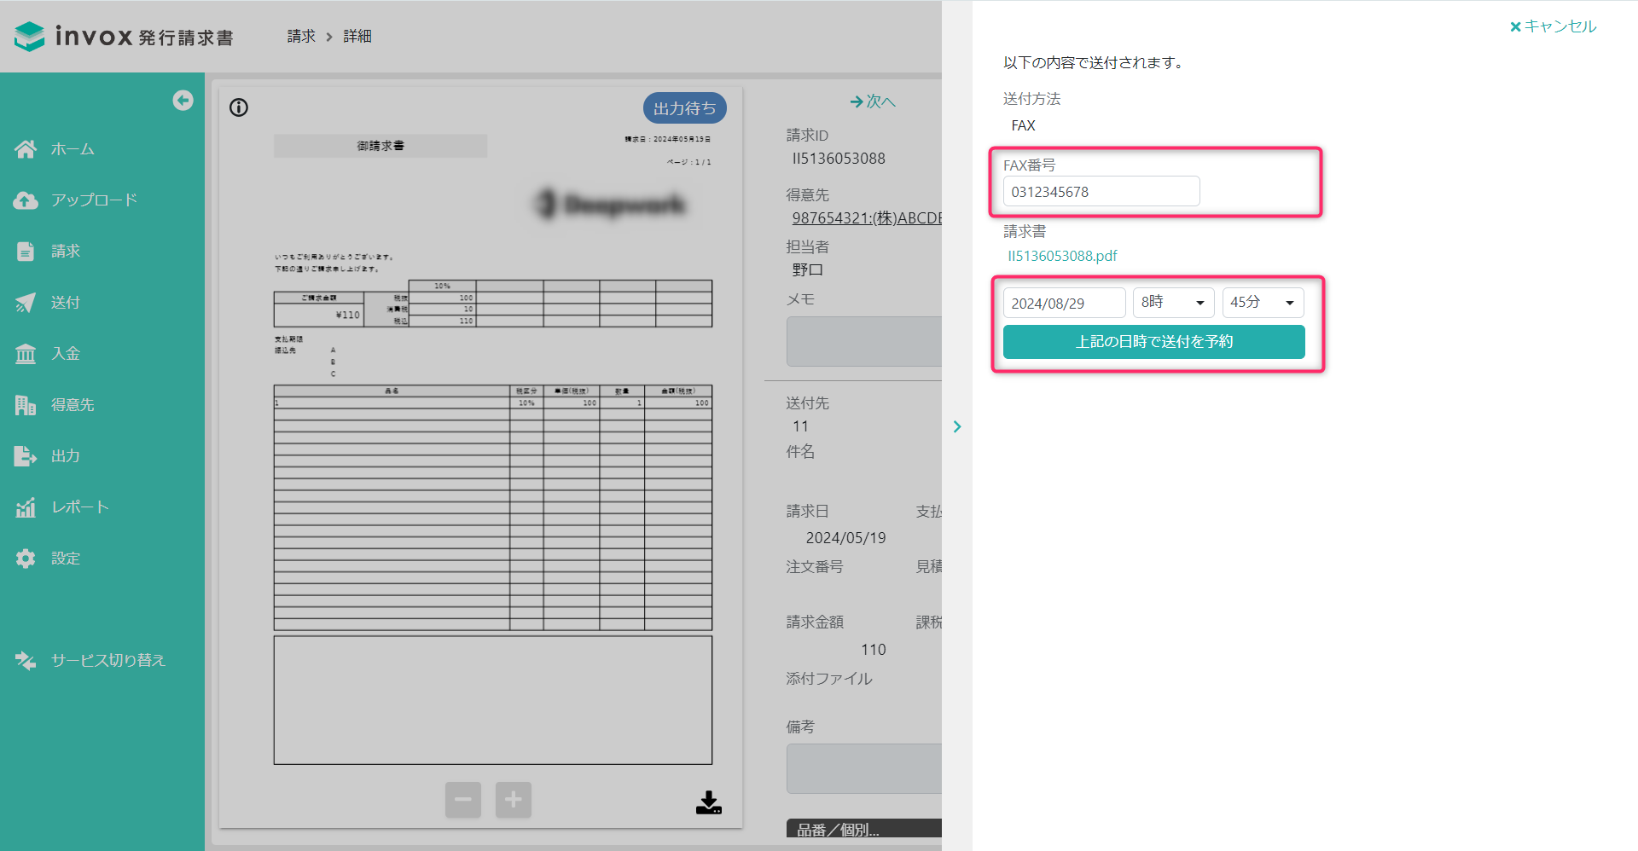Collapse the sidebar with the arrow button
This screenshot has height=851, width=1638.
[183, 100]
